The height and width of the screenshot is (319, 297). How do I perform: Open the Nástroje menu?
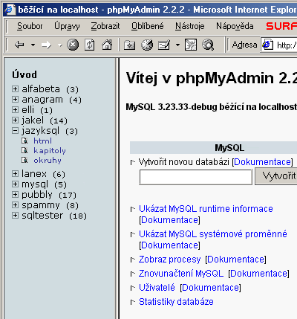[190, 26]
